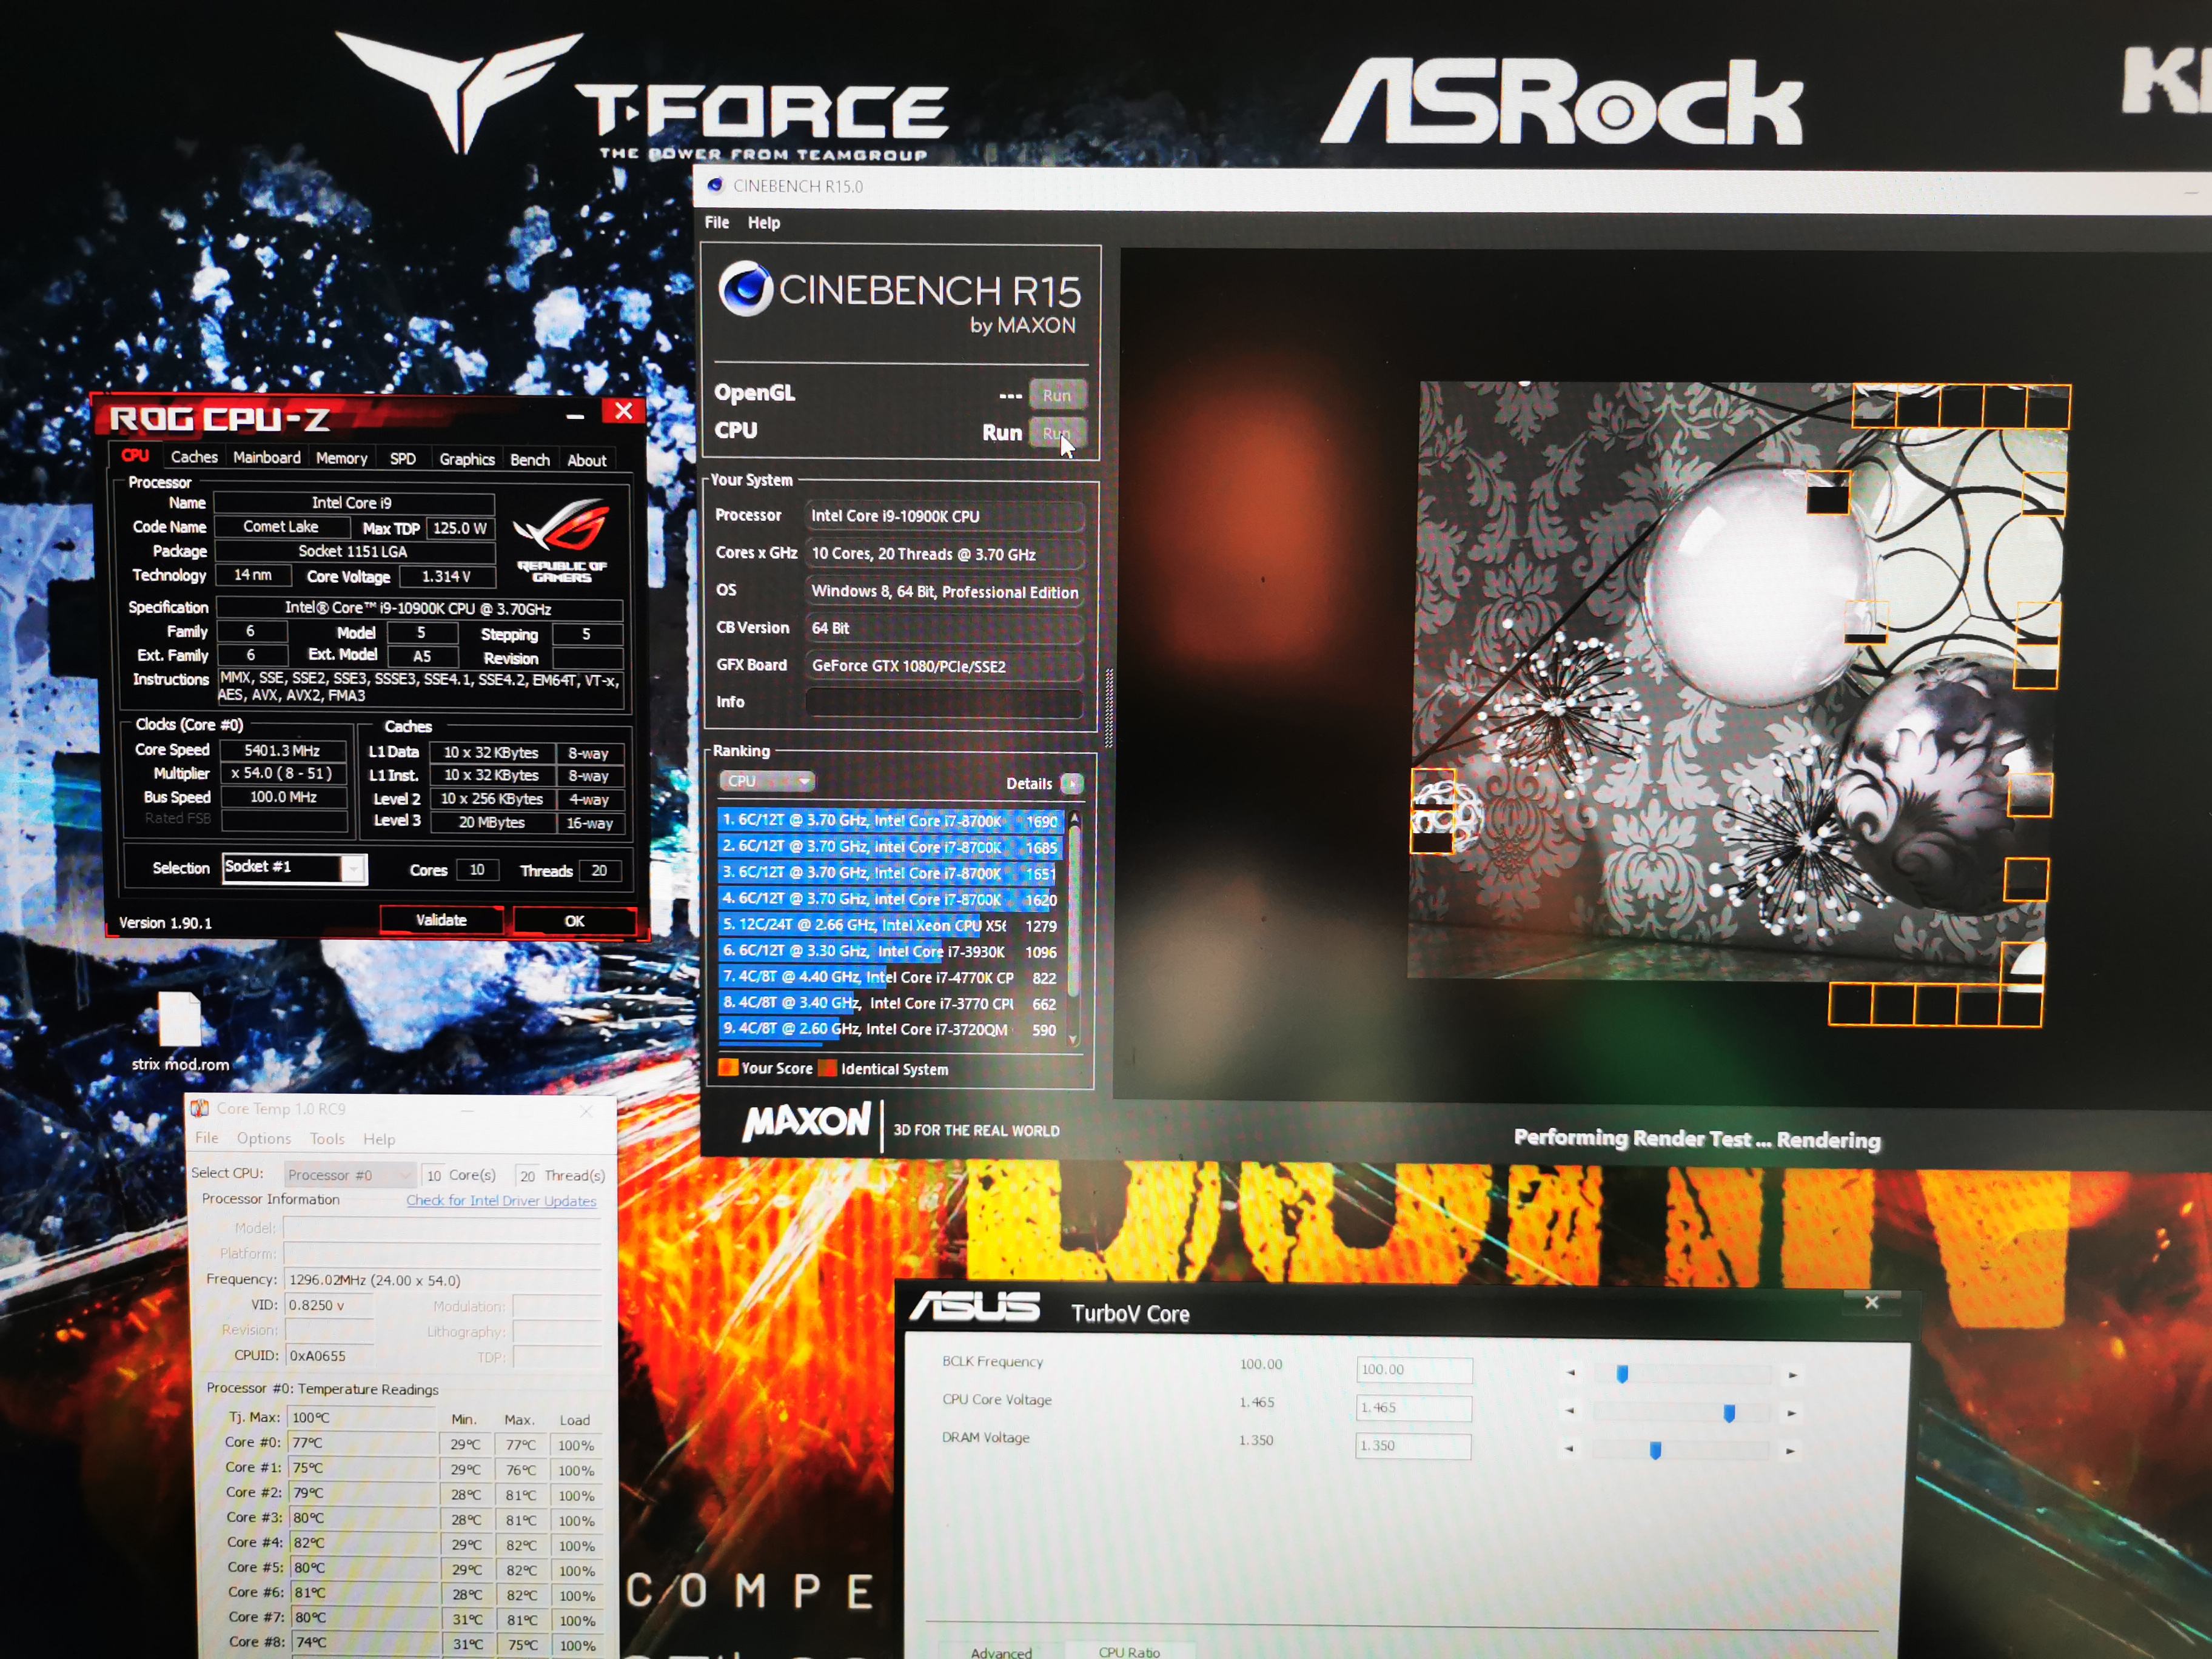
Task: Open the Caches tab in ROG CPU-Z
Action: point(194,457)
